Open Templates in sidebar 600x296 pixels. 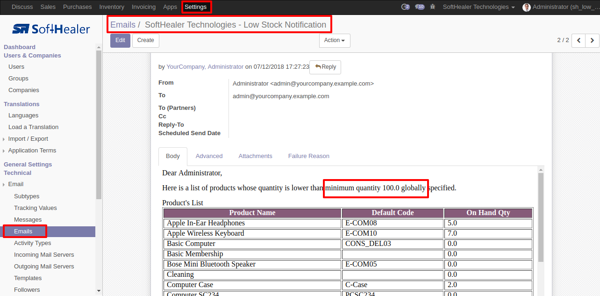click(x=28, y=278)
